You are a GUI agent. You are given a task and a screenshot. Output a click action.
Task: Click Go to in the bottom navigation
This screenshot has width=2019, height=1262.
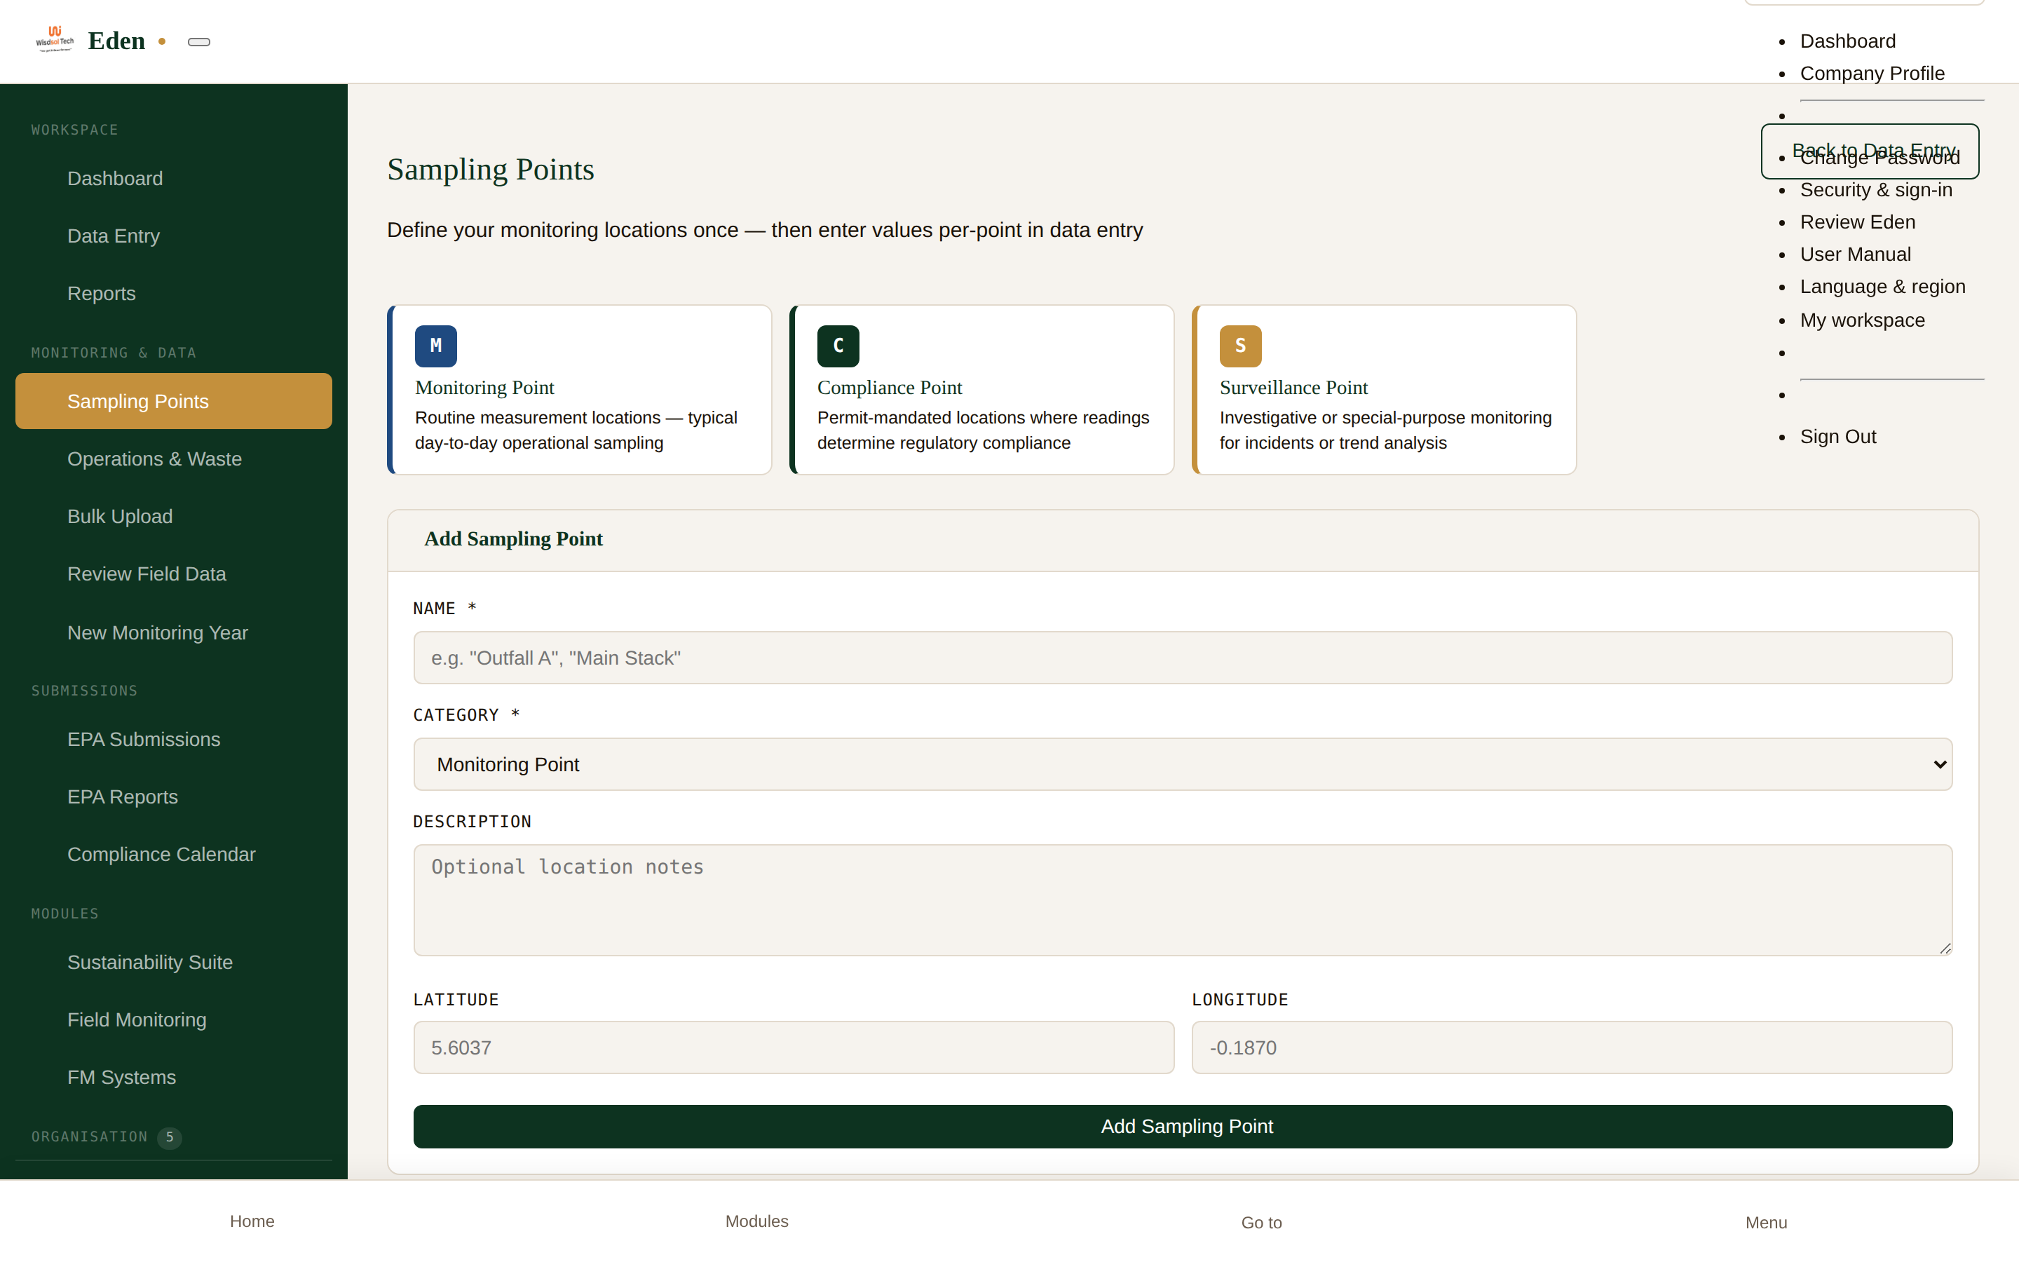[x=1261, y=1223]
